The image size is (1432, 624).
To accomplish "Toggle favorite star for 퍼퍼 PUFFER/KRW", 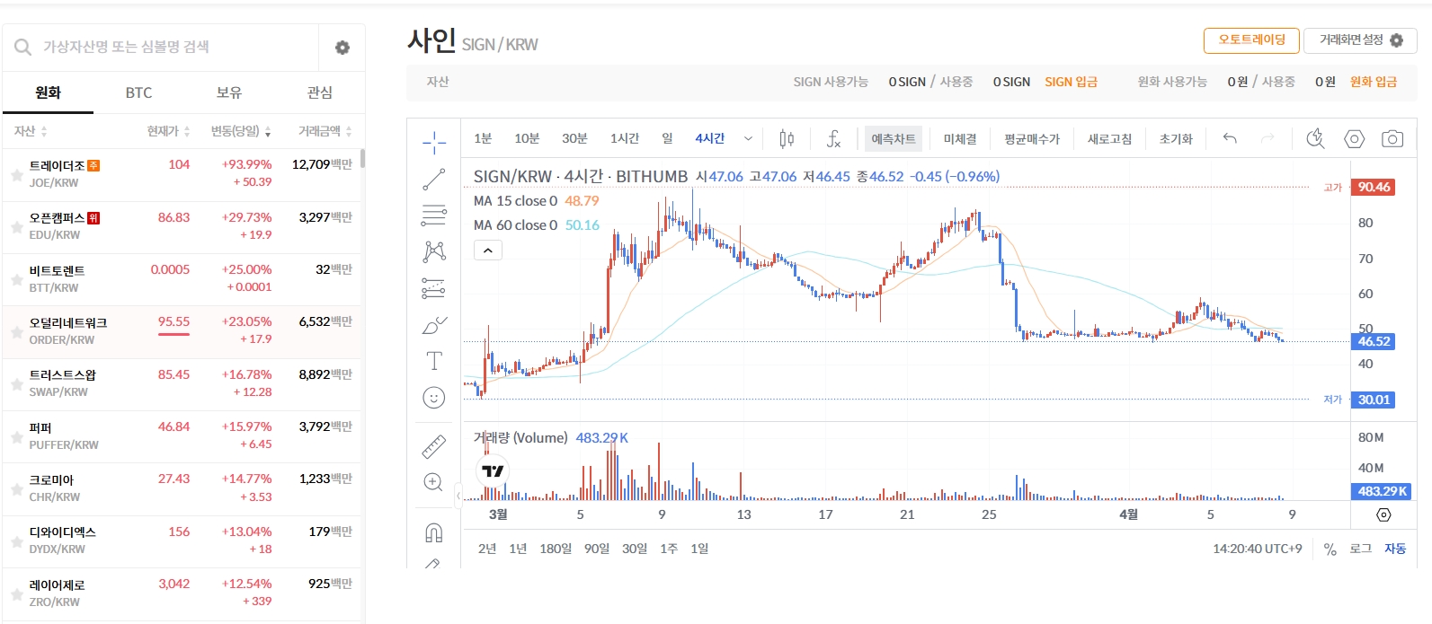I will pos(17,437).
